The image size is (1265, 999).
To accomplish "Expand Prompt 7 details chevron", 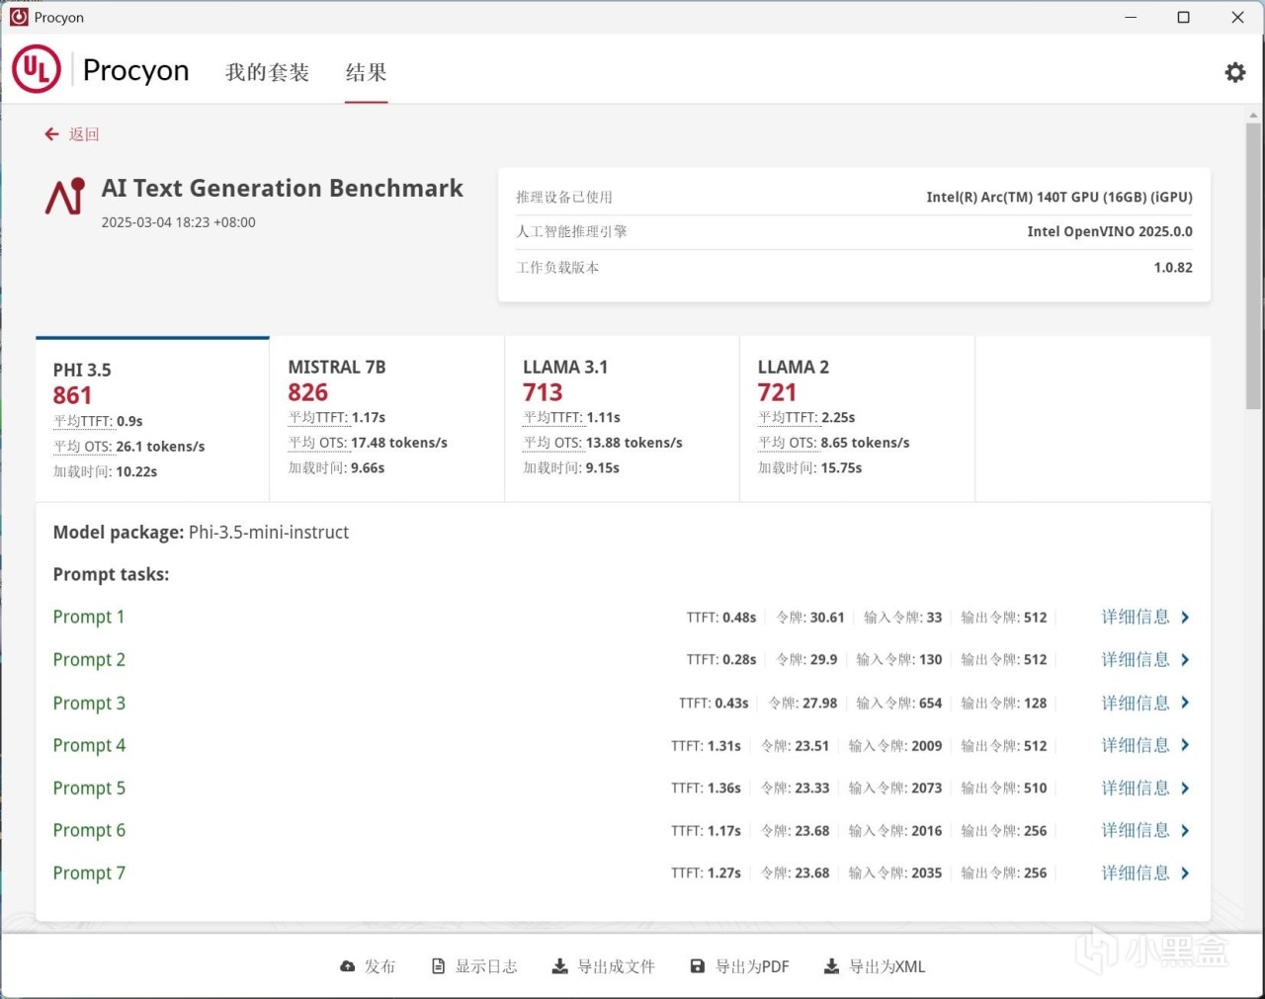I will [x=1185, y=873].
